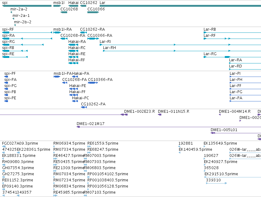Click the msb1l-RA transcript label
261x197 pixels.
click(x=63, y=29)
